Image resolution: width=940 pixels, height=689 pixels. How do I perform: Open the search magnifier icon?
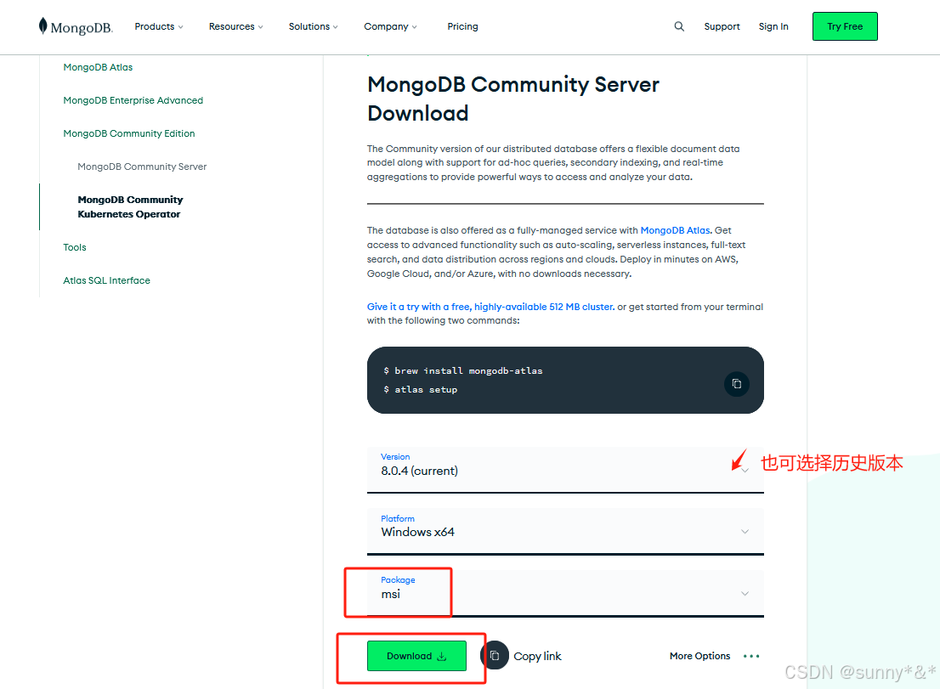(x=679, y=26)
